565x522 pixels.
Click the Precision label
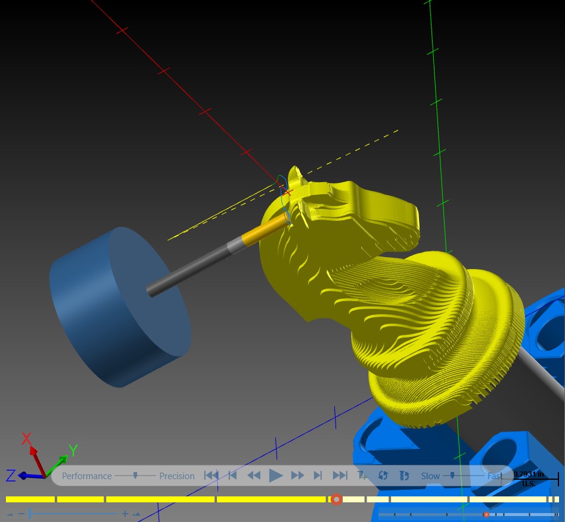[x=177, y=476]
